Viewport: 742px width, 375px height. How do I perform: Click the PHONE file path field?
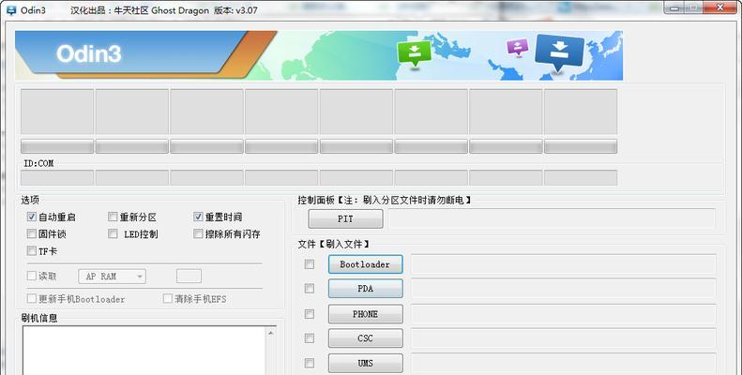point(563,314)
